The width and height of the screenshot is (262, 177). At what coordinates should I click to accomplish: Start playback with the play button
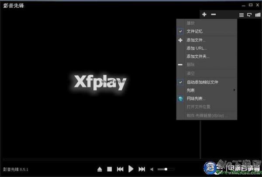pos(131,169)
